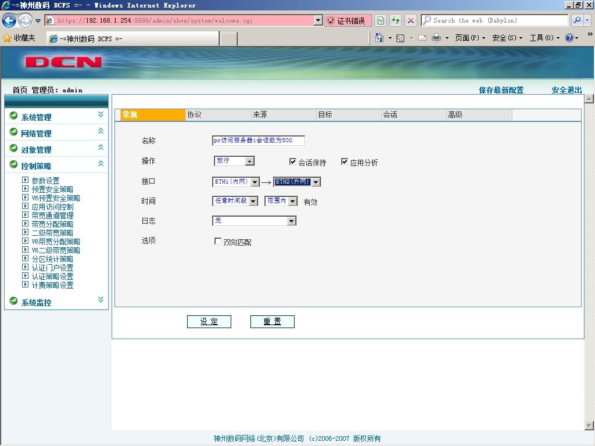
Task: Click the browser Forward arrow button
Action: click(26, 20)
